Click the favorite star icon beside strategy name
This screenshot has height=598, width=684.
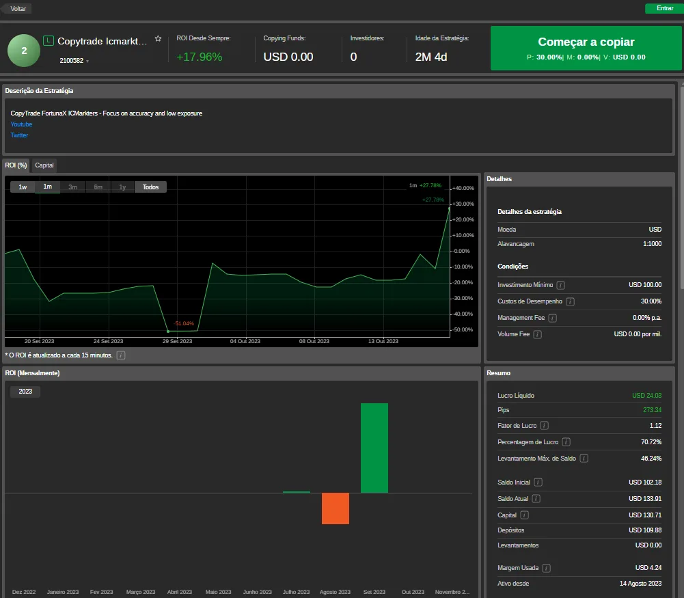click(x=158, y=39)
